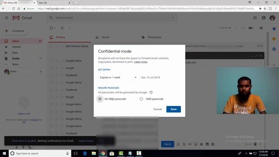Open the Calendar side panel icon

pos(274,29)
